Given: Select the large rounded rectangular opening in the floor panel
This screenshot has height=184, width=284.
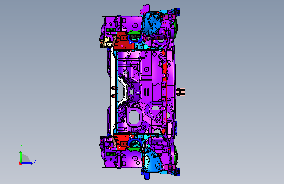Looking at the screenshot, I should [x=134, y=117].
